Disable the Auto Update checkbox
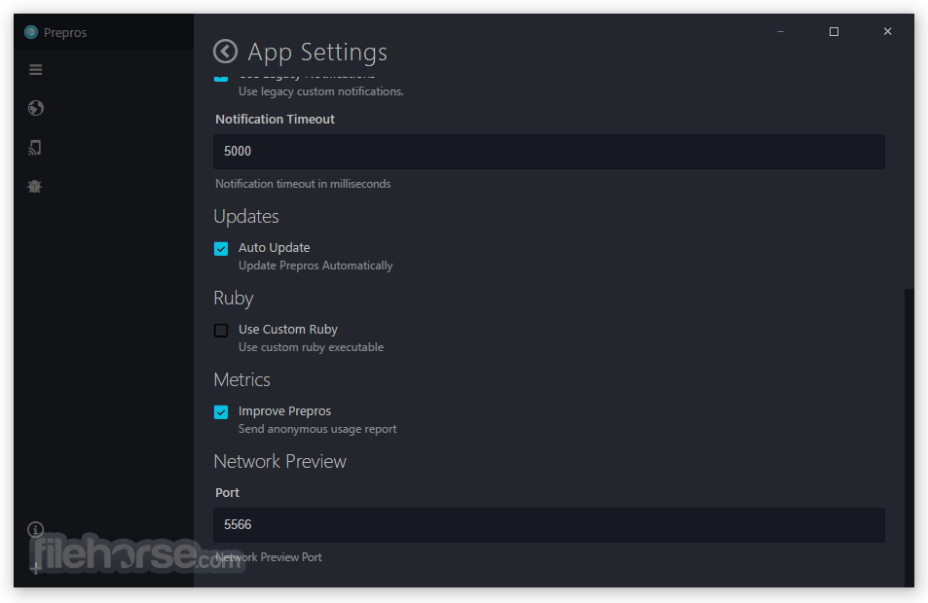This screenshot has height=603, width=928. tap(221, 249)
